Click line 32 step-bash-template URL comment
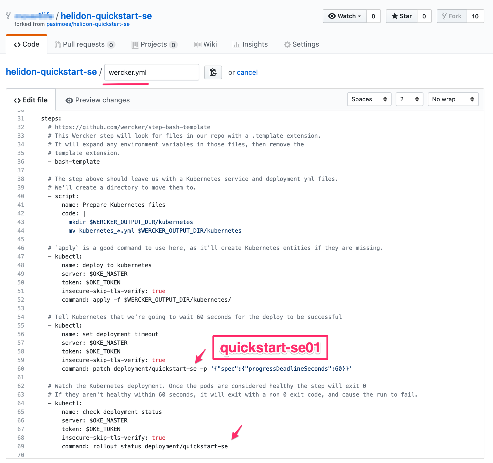This screenshot has width=493, height=463. 129,127
